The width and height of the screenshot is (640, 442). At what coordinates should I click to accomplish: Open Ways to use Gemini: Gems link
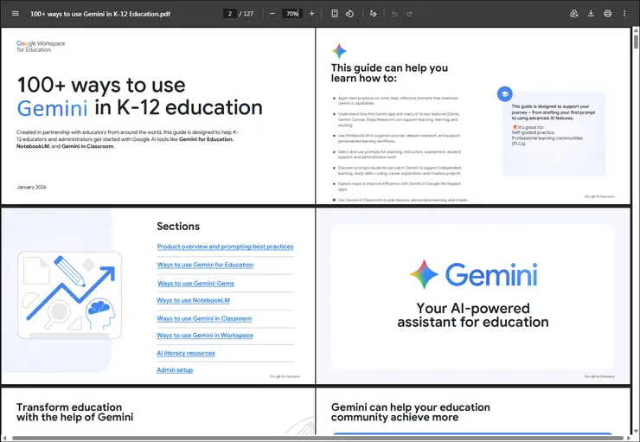point(195,283)
